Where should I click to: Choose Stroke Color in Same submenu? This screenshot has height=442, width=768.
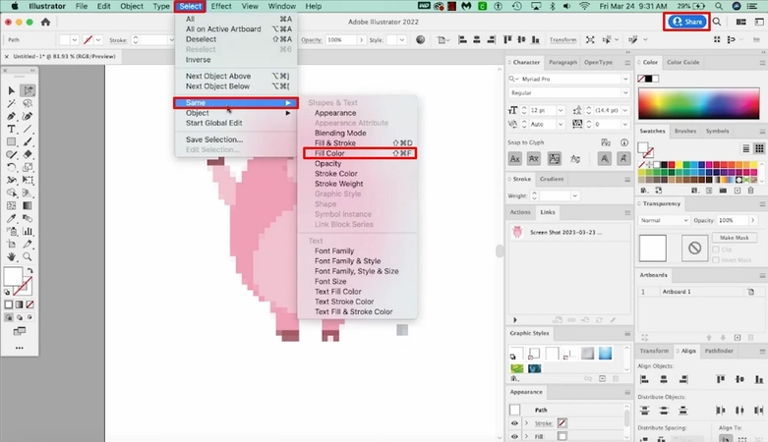pyautogui.click(x=336, y=173)
